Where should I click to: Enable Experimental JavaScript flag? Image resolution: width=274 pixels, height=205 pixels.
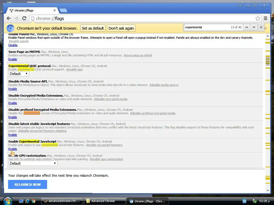click(13, 149)
